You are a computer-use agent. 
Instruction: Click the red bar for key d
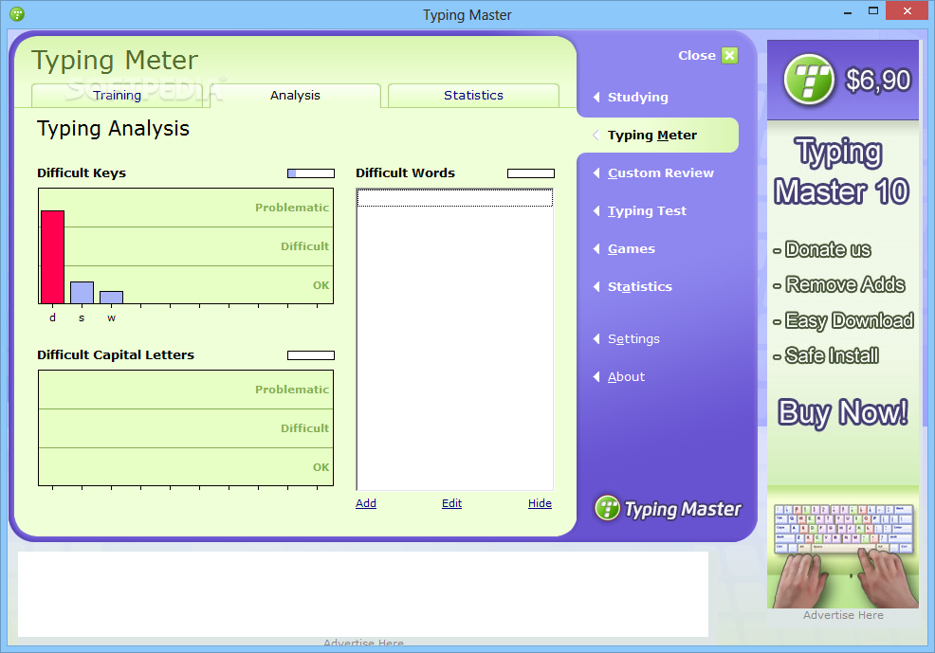tap(52, 258)
